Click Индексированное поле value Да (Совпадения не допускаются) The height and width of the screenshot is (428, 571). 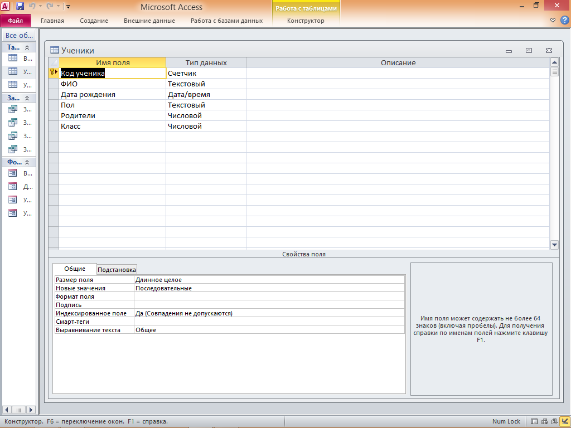269,313
